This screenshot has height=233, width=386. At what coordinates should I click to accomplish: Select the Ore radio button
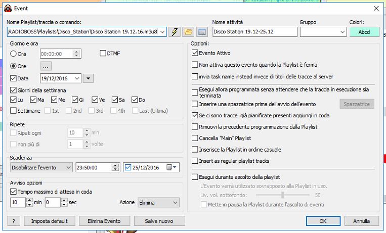(13, 66)
